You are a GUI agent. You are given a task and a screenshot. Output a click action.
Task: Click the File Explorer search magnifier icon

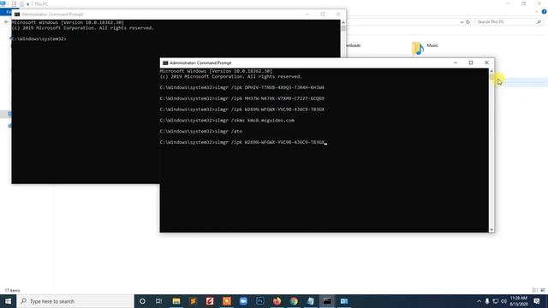tap(539, 22)
